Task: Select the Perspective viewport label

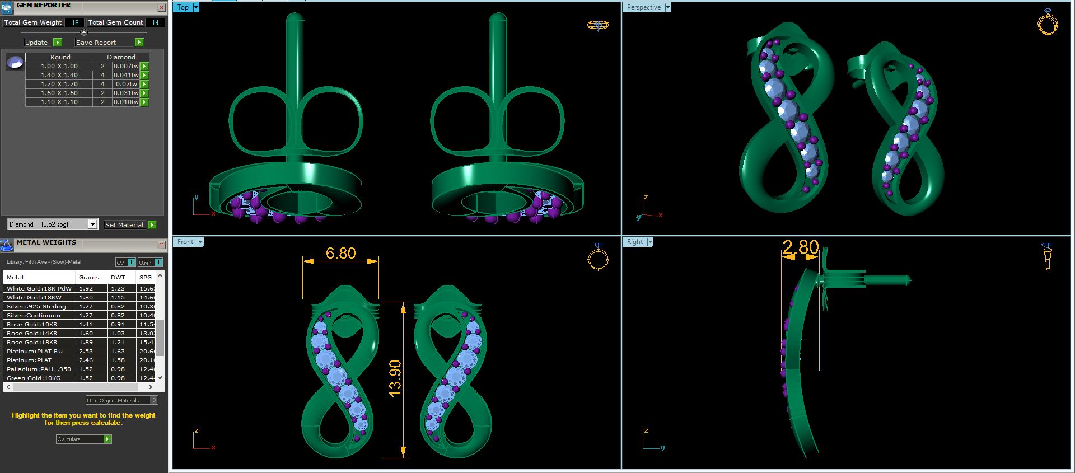Action: point(644,7)
